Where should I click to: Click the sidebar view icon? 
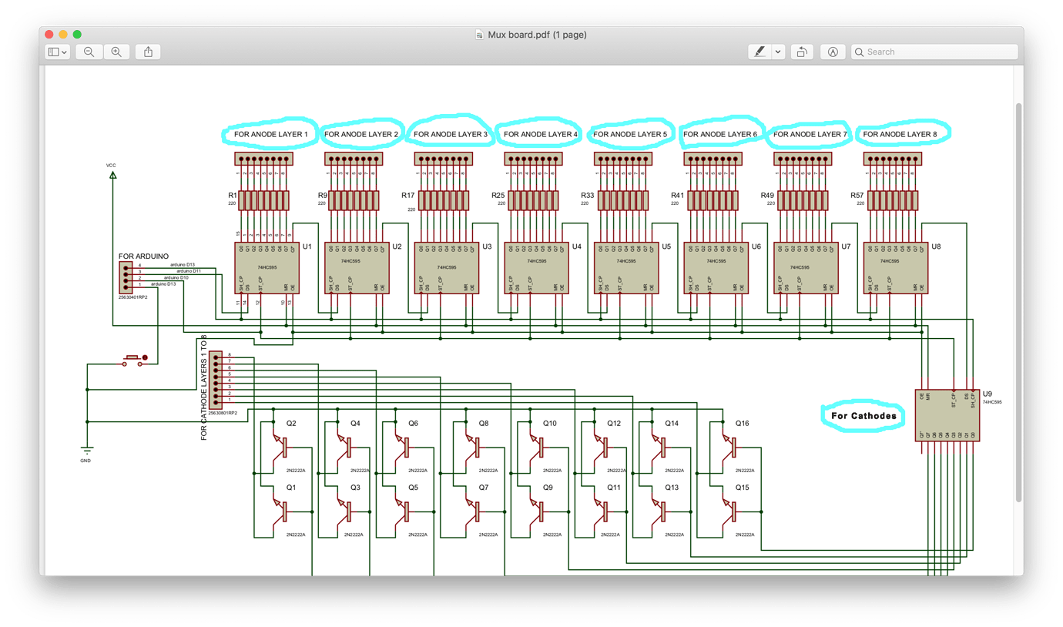pyautogui.click(x=52, y=52)
